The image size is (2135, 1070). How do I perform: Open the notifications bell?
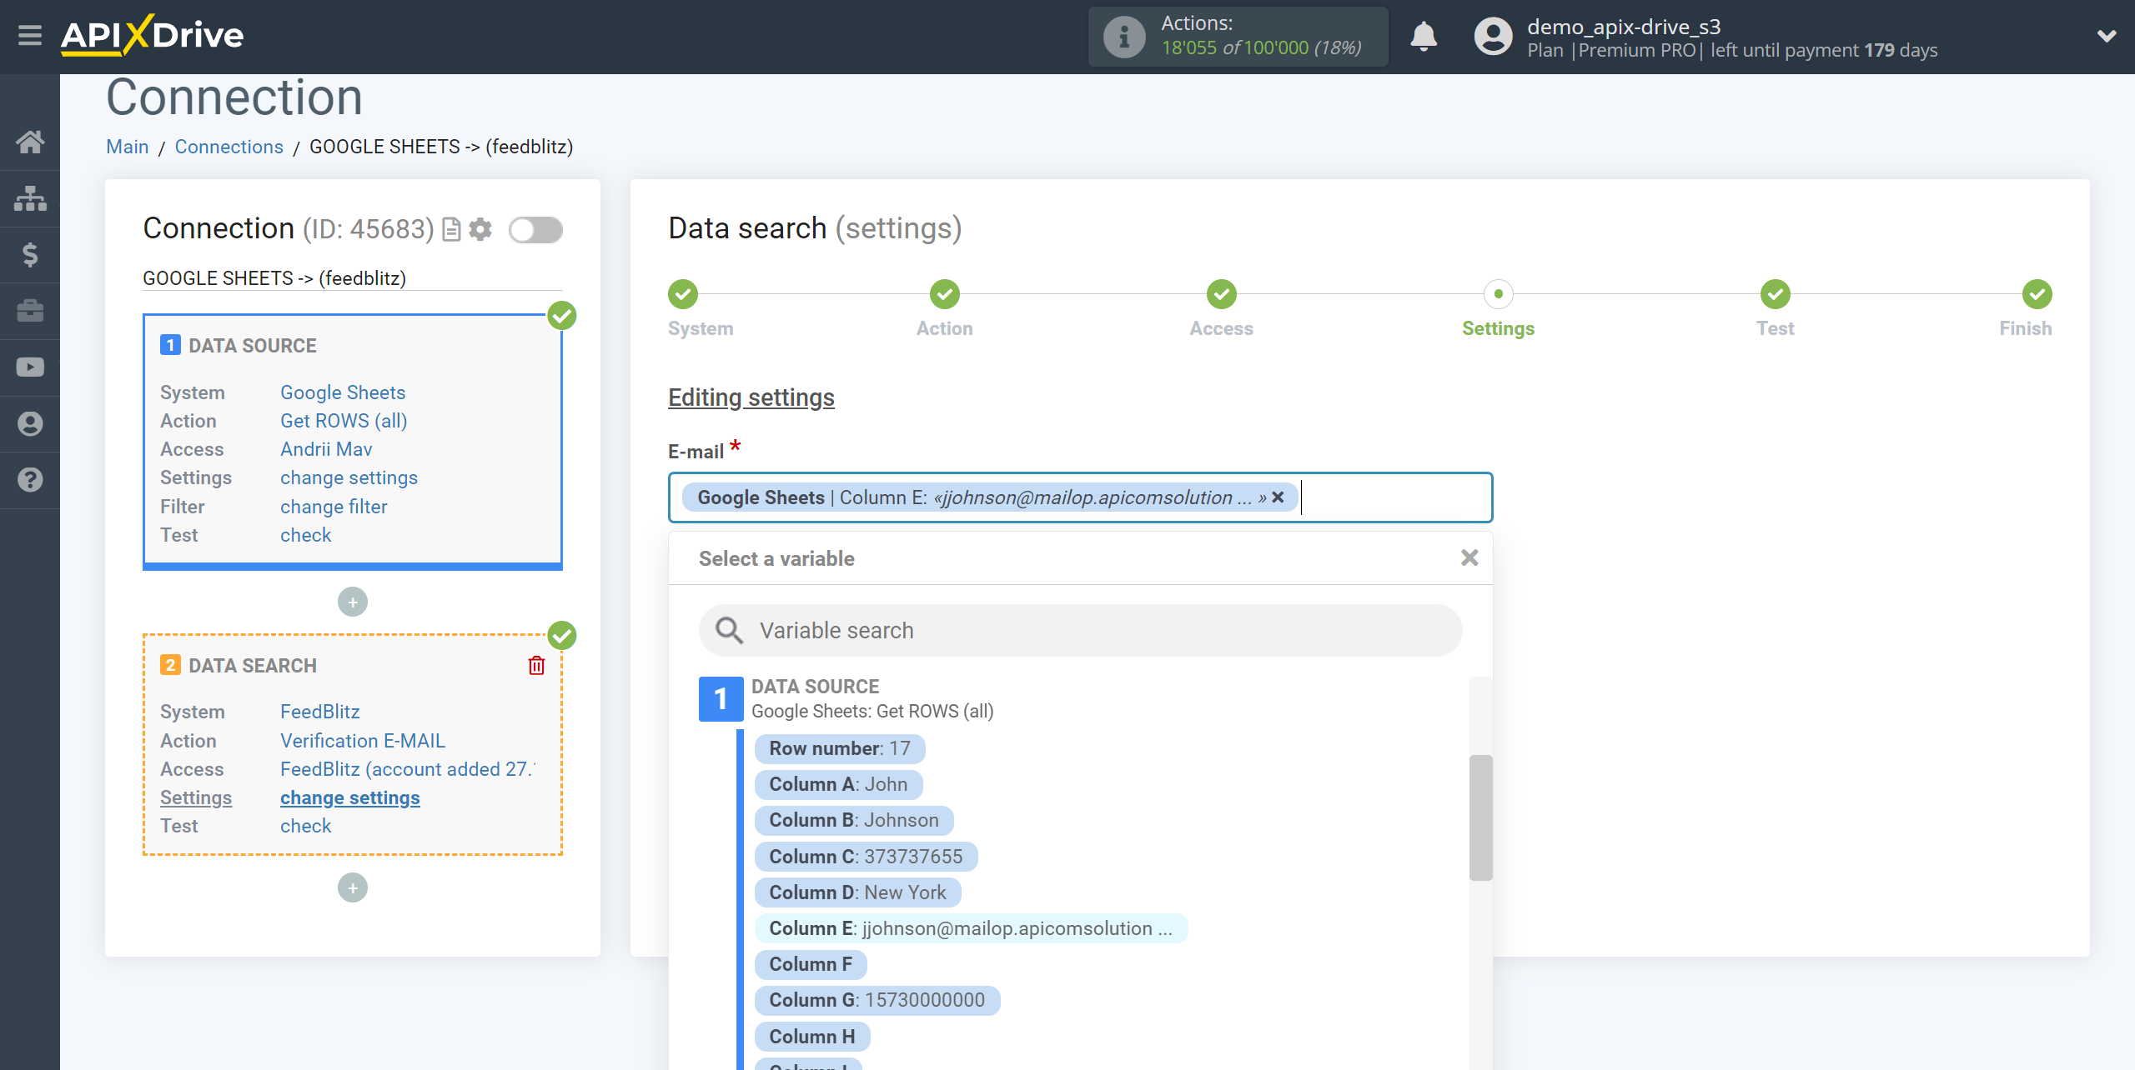coord(1424,37)
